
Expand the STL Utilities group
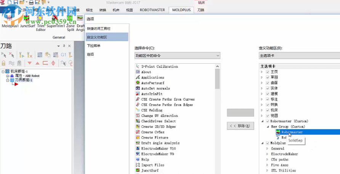pyautogui.click(x=267, y=170)
